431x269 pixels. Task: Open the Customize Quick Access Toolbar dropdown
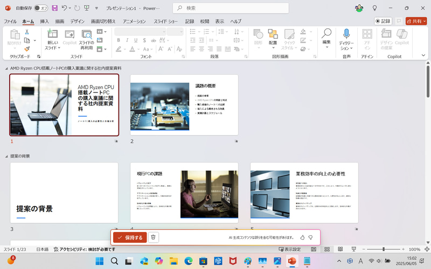(x=96, y=8)
